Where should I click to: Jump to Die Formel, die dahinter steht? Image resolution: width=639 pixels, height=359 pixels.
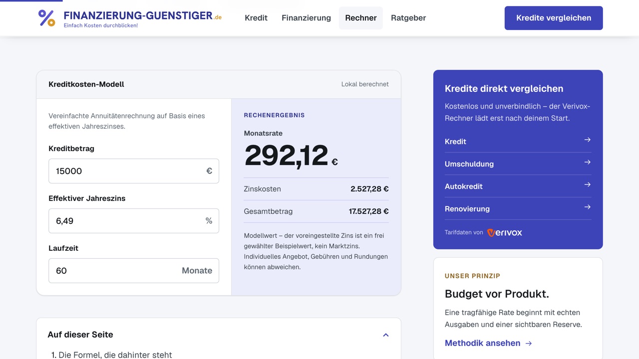(x=115, y=355)
